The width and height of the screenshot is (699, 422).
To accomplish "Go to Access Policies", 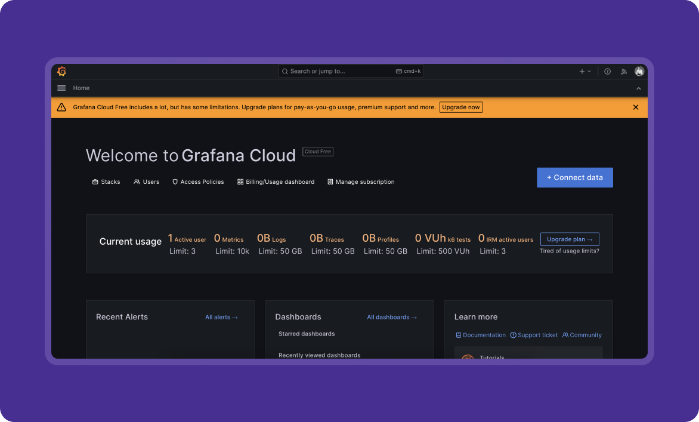I will click(x=198, y=182).
